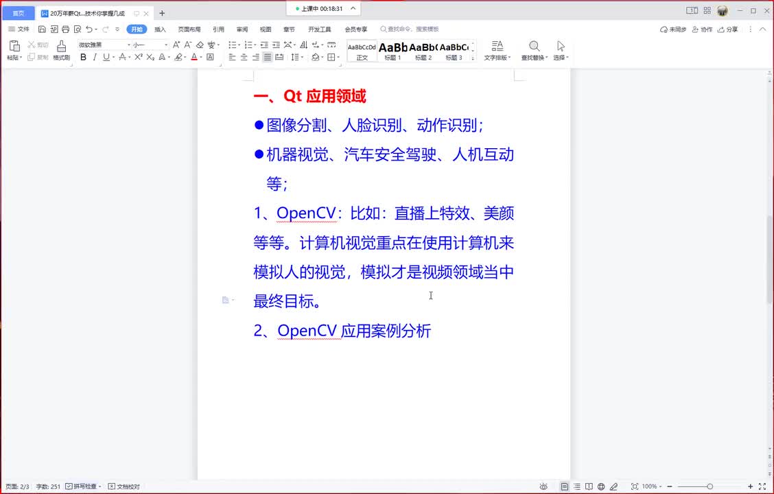This screenshot has height=494, width=774.
Task: Toggle Italic formatting
Action: coord(95,57)
